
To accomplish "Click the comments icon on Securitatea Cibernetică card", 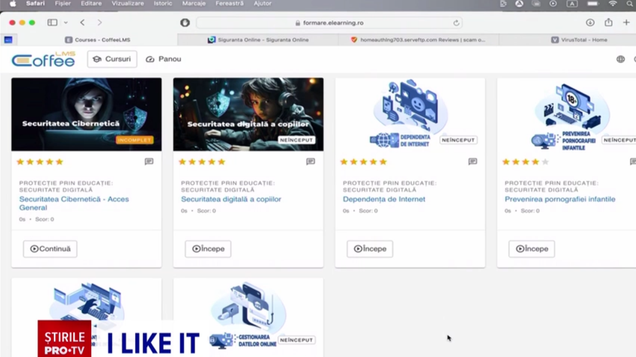I will pyautogui.click(x=149, y=162).
